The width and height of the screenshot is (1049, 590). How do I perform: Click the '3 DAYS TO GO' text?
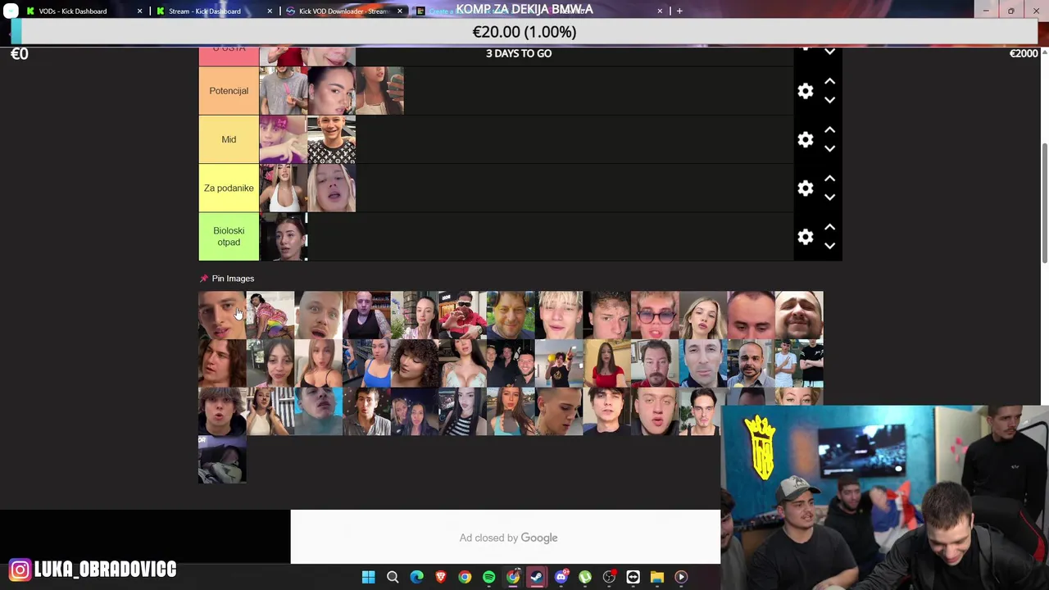(519, 53)
